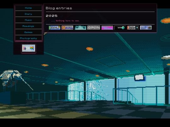
Task: Click the Best Viewed With Computer Monitor badge
Action: 94,28
